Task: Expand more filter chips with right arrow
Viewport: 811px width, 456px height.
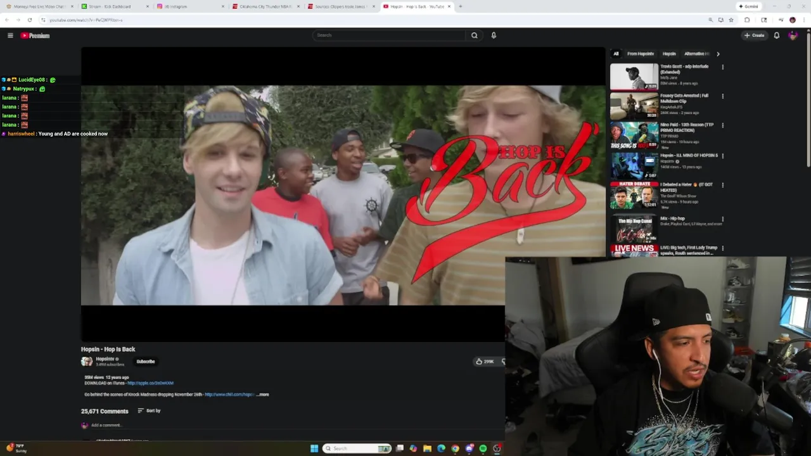Action: pyautogui.click(x=718, y=54)
